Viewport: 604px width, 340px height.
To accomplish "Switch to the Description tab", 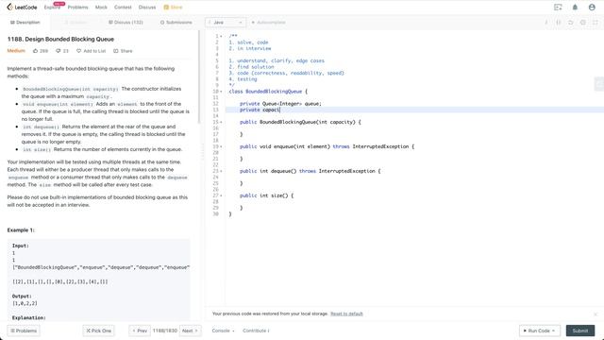I will coord(25,23).
